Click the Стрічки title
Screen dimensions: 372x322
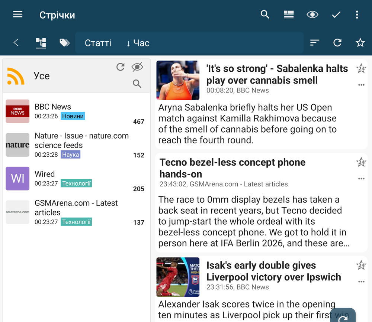[57, 15]
